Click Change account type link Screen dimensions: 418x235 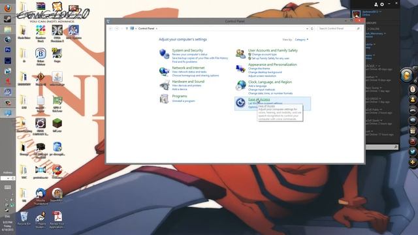coord(264,54)
